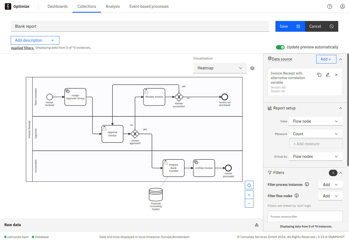Zoom out of the diagram with the minus icon
The image size is (349, 242).
[249, 203]
